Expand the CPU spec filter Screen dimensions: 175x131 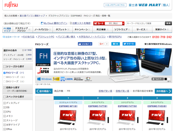[4, 112]
